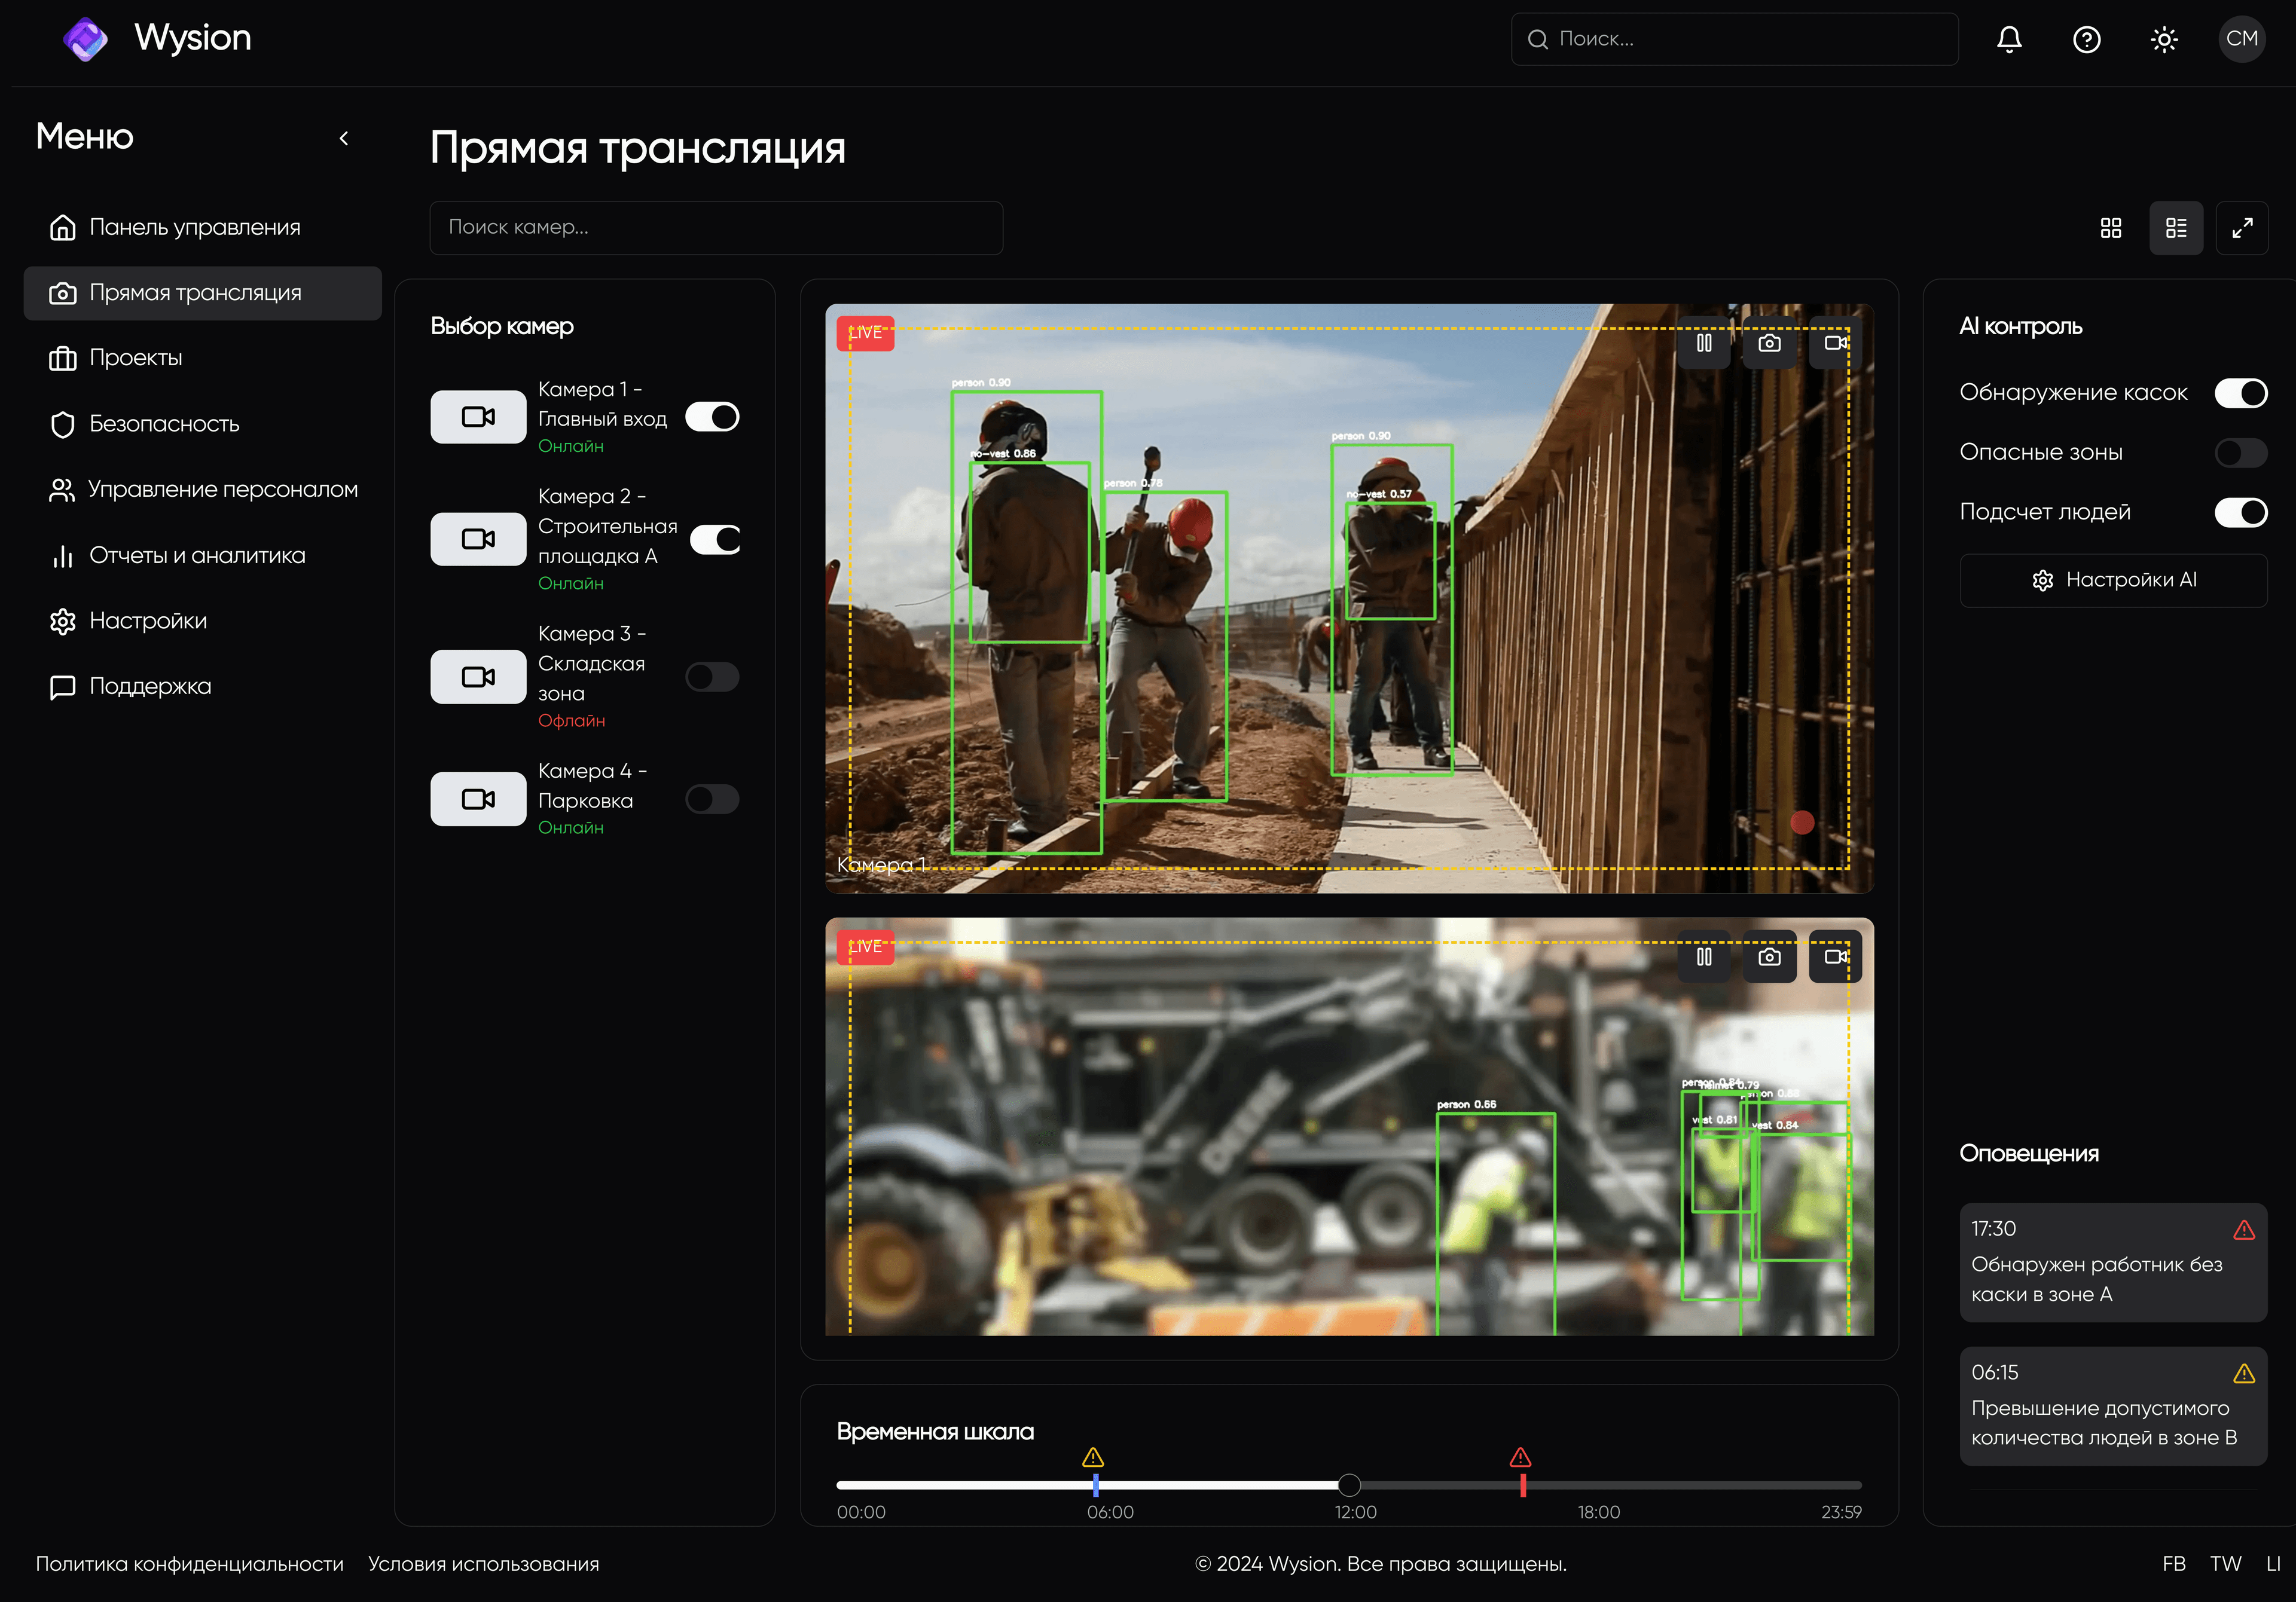Click camera icon for Камера 4
Image resolution: width=2296 pixels, height=1602 pixels.
click(x=478, y=799)
